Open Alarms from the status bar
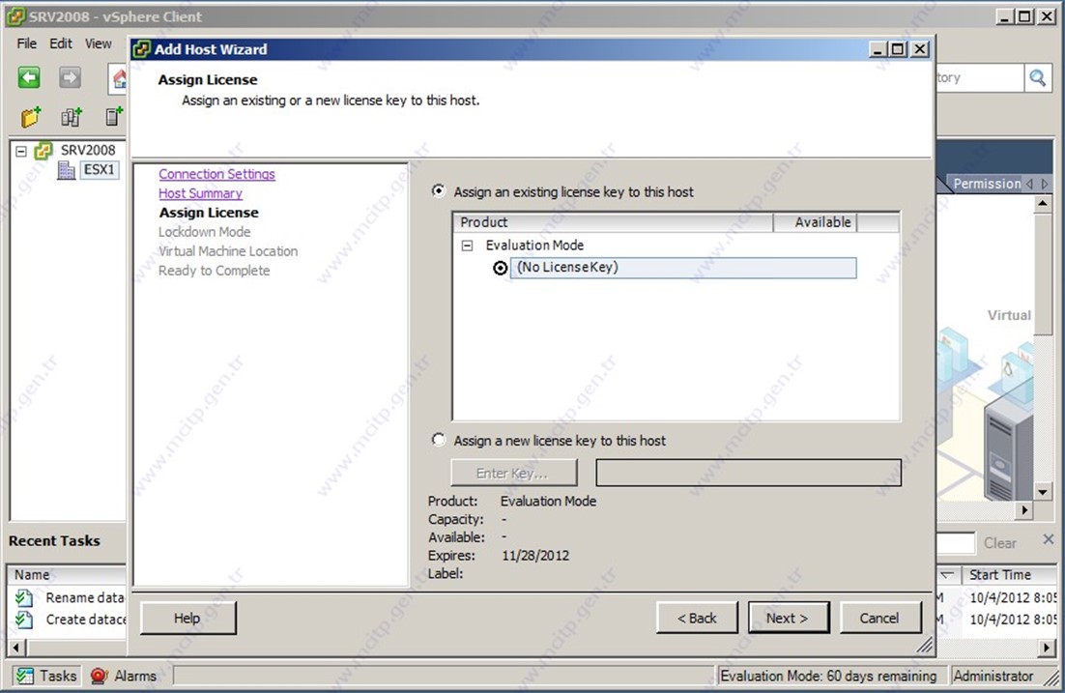This screenshot has height=693, width=1065. (x=124, y=676)
